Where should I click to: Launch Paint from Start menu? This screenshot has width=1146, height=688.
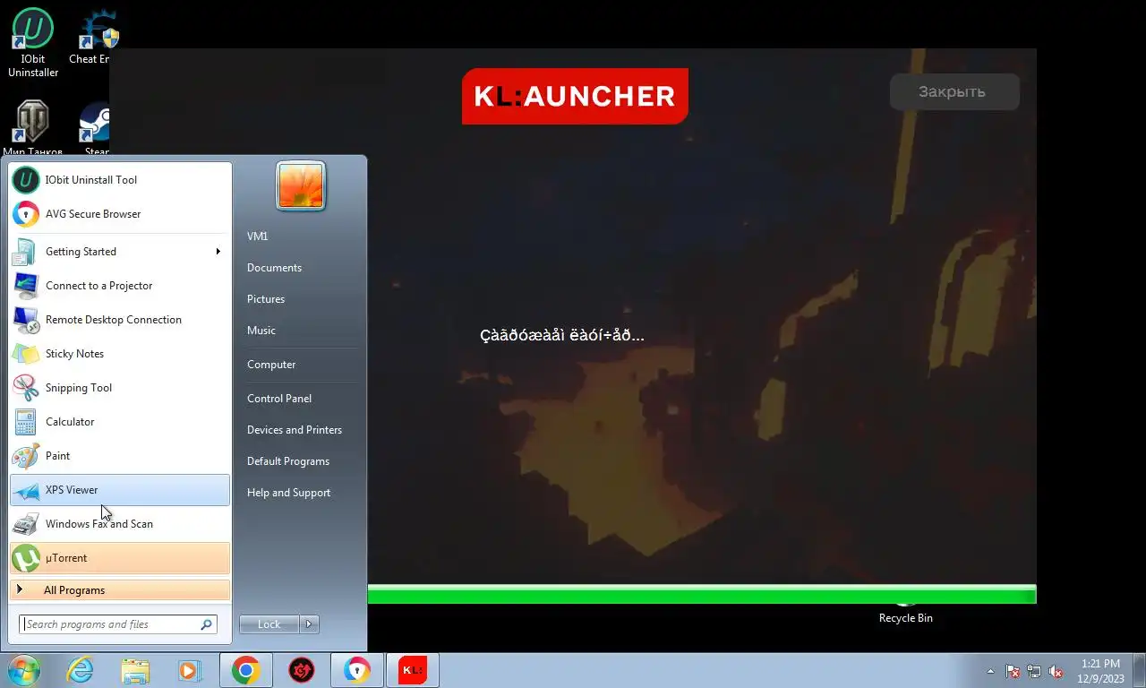pos(120,456)
